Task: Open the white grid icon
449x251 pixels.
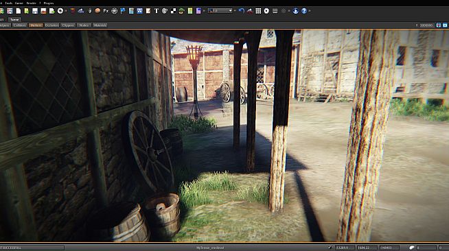Action: 258,11
